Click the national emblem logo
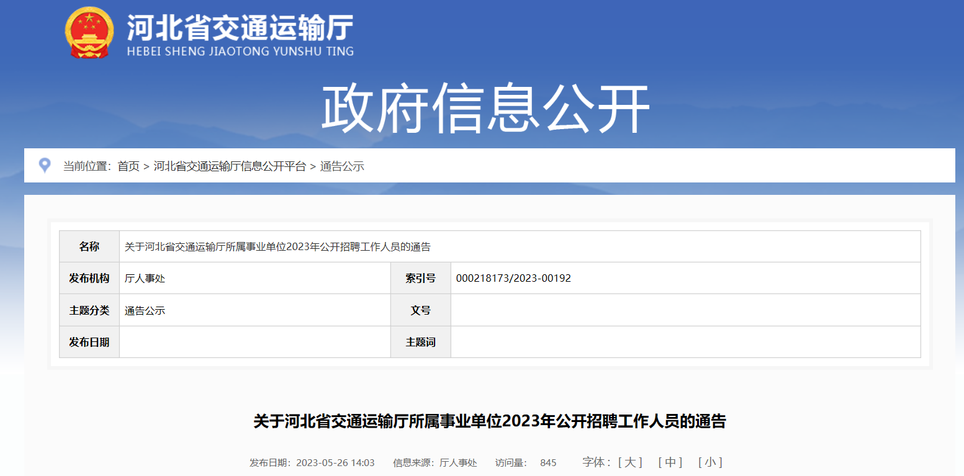The image size is (964, 476). click(89, 32)
